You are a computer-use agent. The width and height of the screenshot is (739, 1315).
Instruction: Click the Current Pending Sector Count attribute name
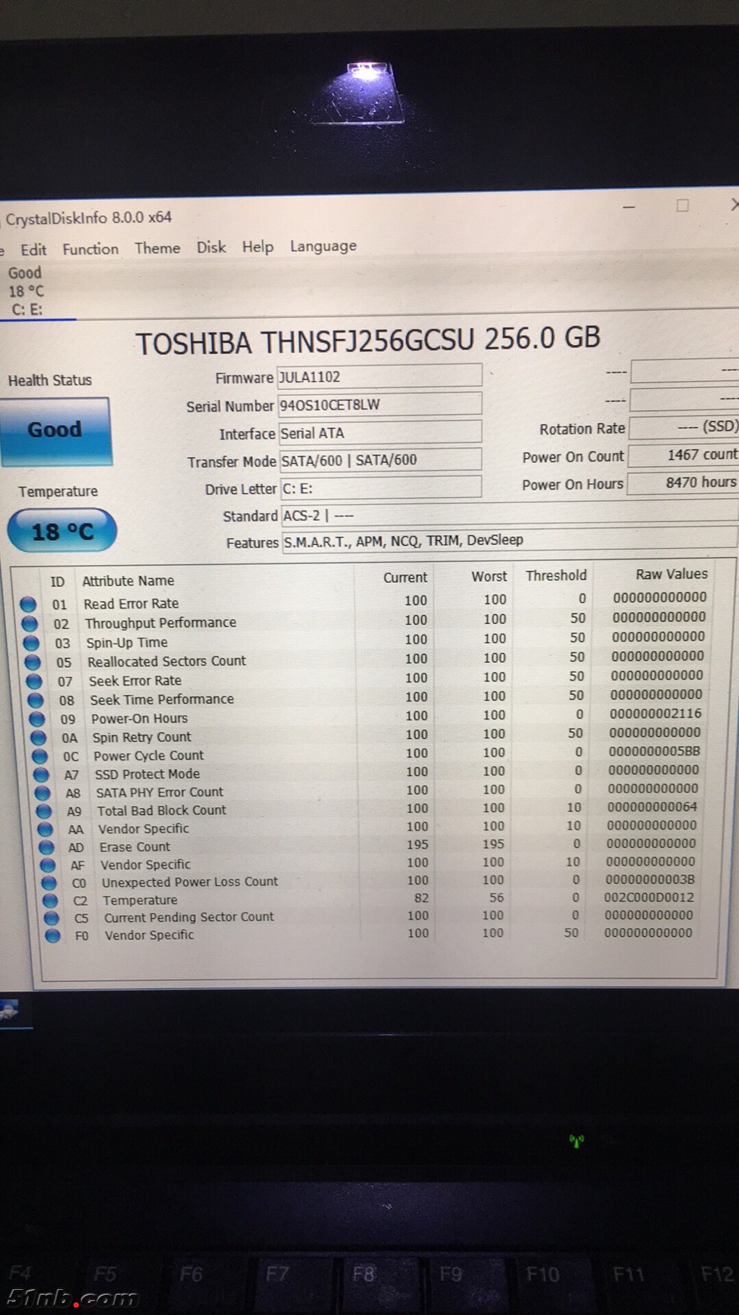click(x=189, y=917)
